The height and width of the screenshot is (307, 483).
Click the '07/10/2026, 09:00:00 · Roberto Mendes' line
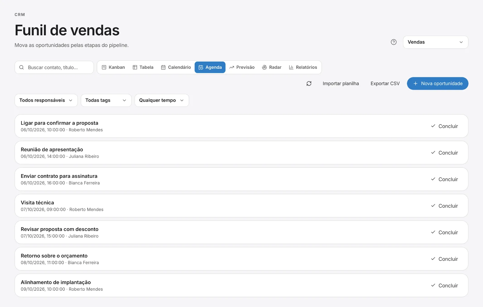point(62,209)
